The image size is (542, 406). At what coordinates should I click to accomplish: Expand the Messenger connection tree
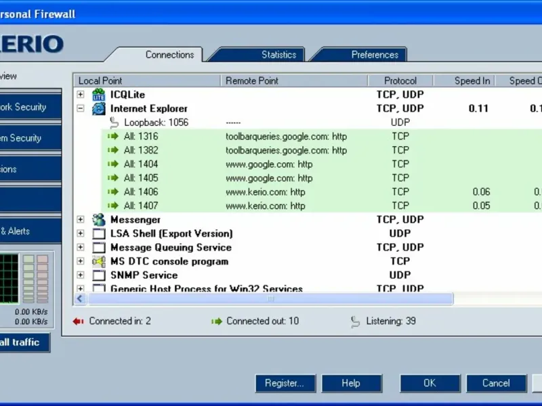pos(81,219)
